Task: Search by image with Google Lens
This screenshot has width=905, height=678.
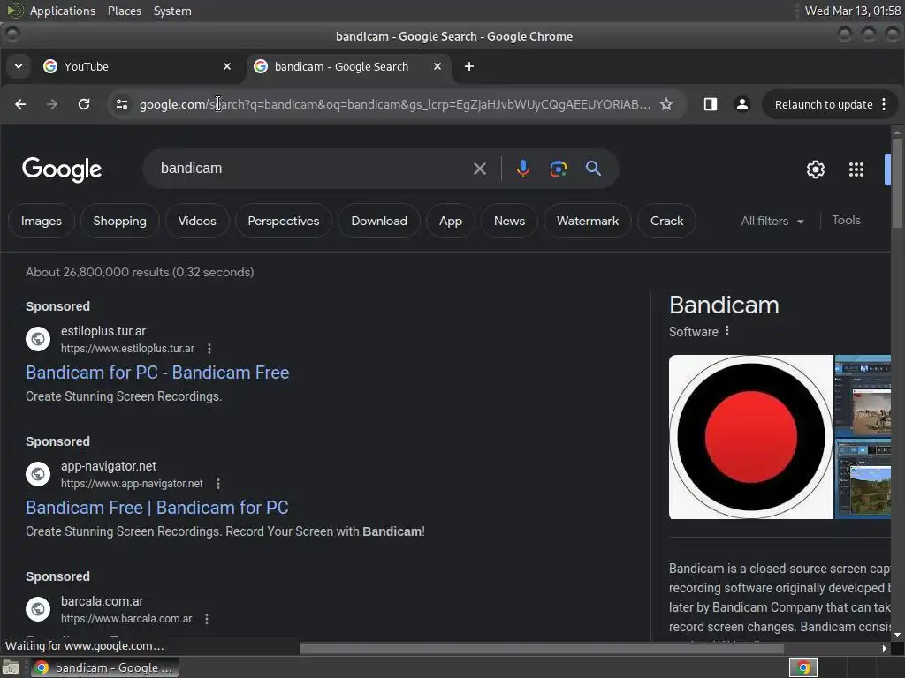Action: pos(559,169)
